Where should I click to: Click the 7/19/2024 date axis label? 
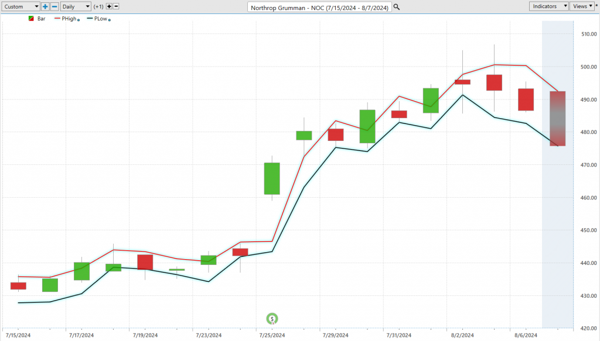click(x=145, y=335)
